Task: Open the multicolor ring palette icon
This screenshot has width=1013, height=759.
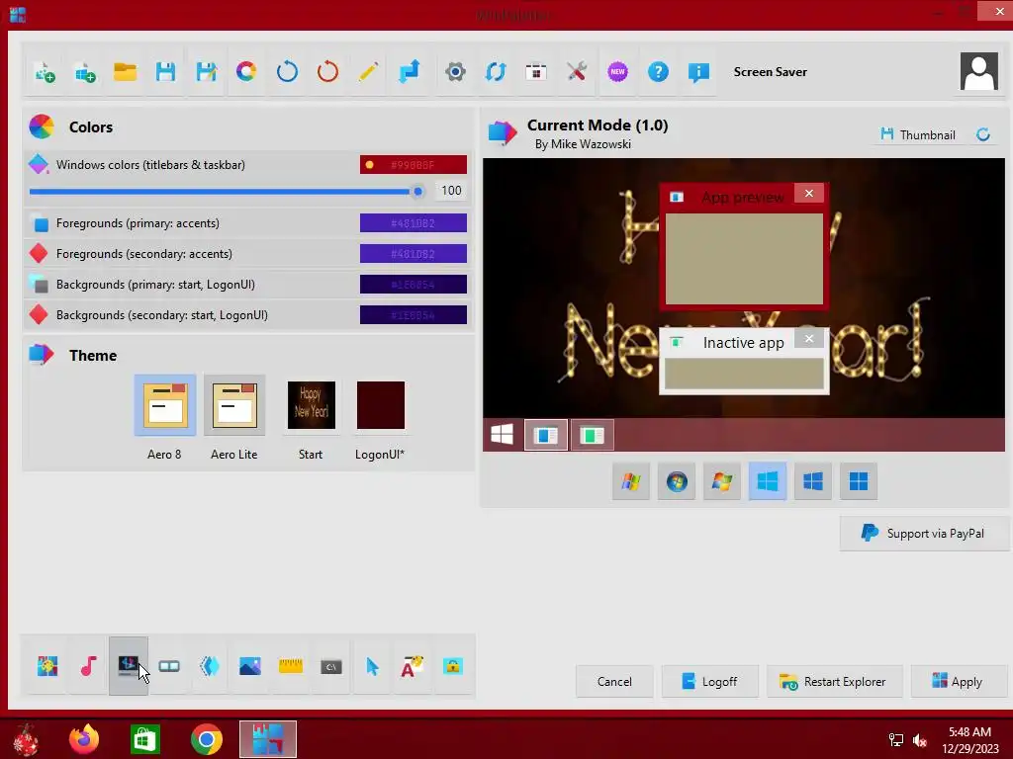Action: click(246, 71)
